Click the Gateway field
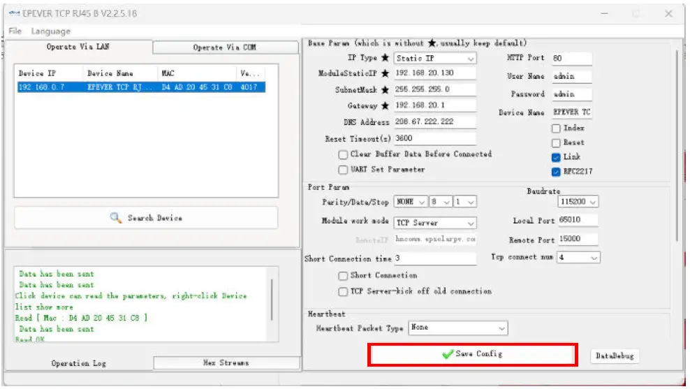 click(x=435, y=105)
